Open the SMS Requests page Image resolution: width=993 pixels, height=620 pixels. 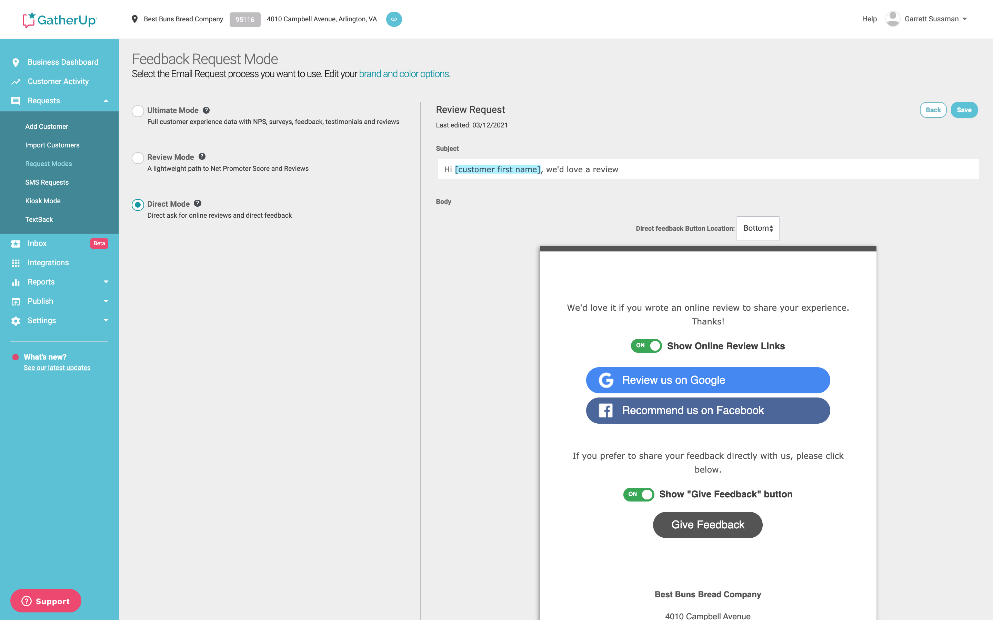pos(47,182)
